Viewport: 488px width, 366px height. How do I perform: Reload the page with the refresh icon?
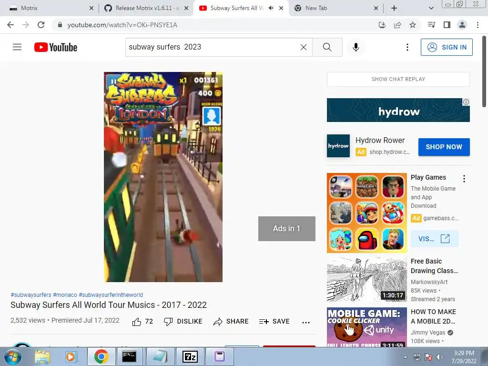(x=41, y=25)
